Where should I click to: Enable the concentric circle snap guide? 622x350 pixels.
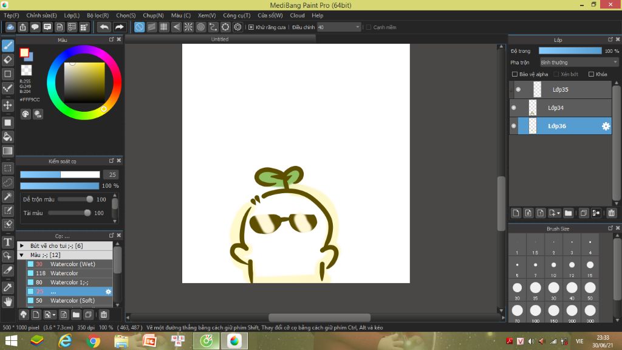point(200,27)
